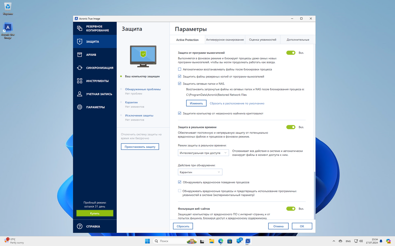Click 'Сбросить в расположение по умолчанию' link
The height and width of the screenshot is (246, 395).
(237, 103)
